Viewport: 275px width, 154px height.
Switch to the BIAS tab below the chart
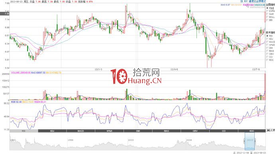(167, 131)
